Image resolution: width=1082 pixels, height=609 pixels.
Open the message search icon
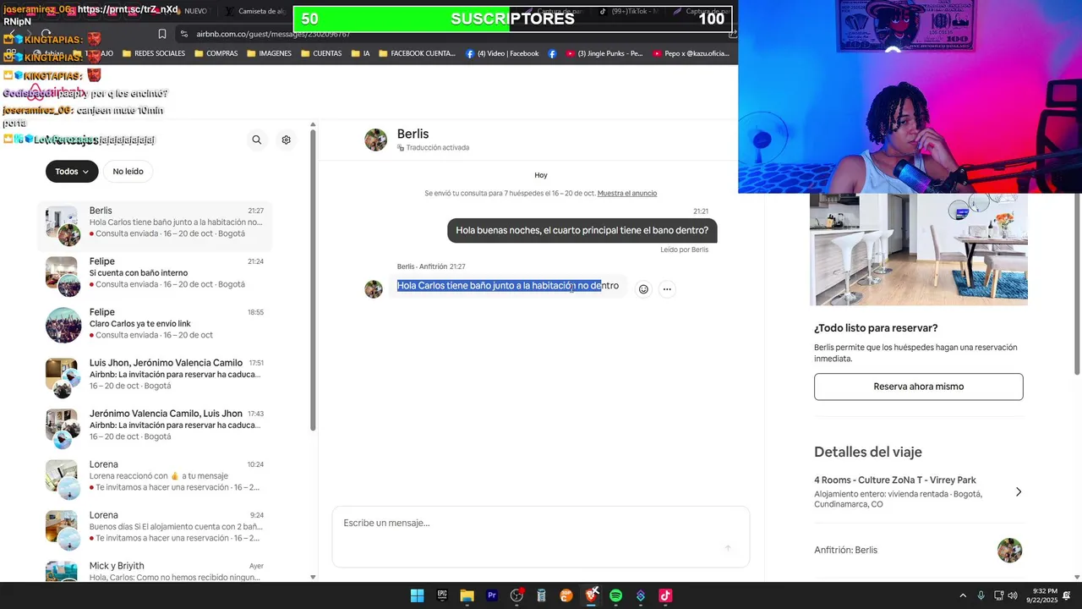click(x=257, y=140)
